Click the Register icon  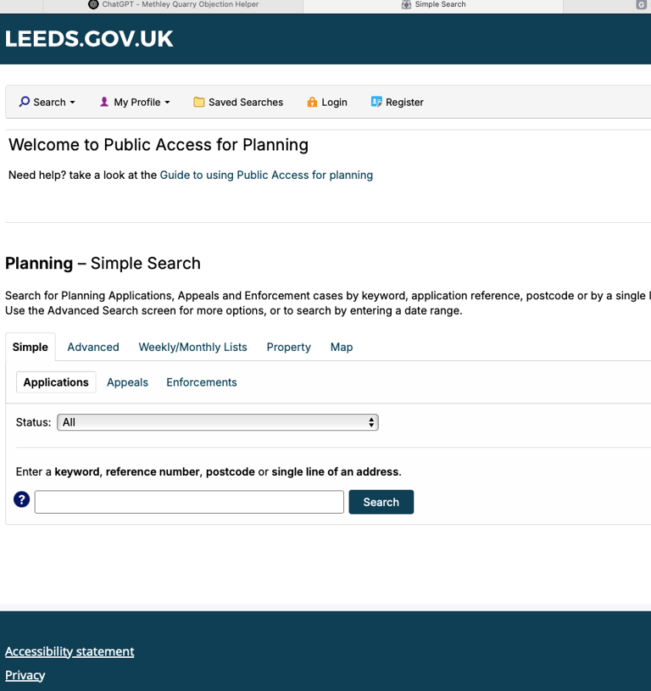[376, 102]
